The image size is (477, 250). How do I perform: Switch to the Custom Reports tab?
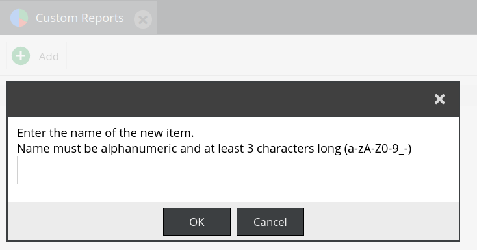(79, 18)
